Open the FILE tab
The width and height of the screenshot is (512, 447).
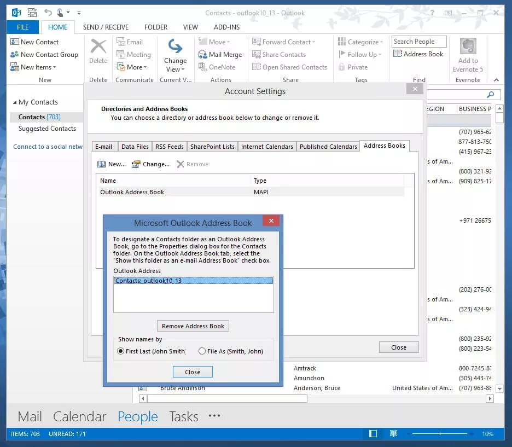pos(22,27)
